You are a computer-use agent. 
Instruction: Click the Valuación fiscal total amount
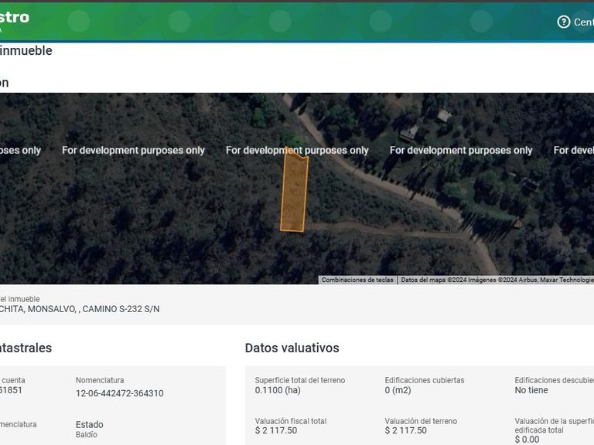click(276, 430)
